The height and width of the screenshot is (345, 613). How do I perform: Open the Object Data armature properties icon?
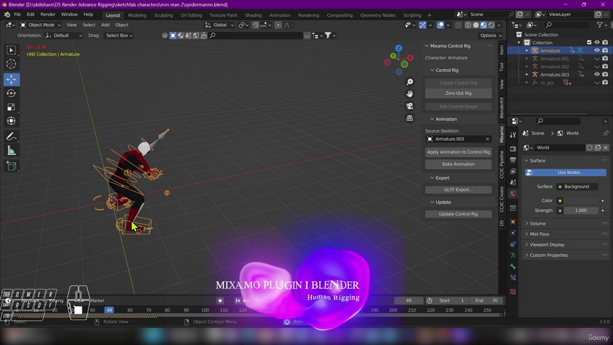513,255
